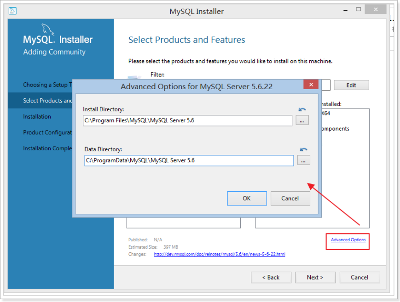This screenshot has height=302, width=400.
Task: Open the Advanced Options link
Action: (x=348, y=240)
